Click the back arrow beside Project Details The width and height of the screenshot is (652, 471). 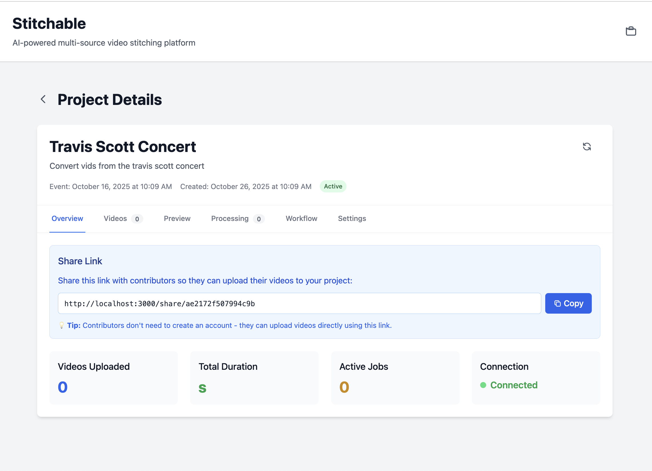point(43,100)
